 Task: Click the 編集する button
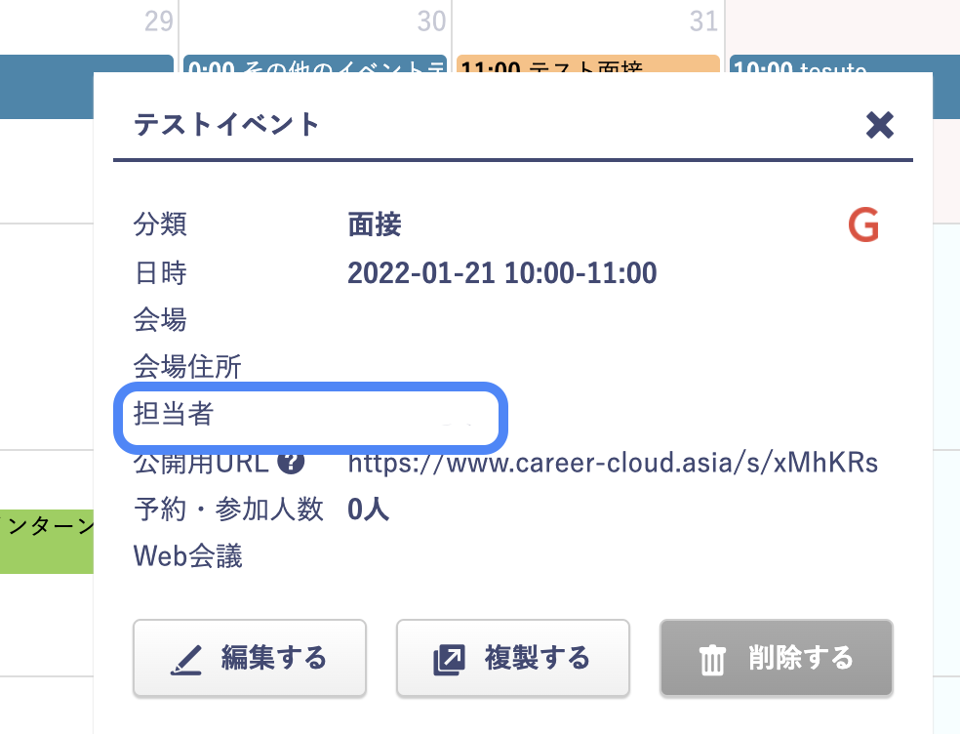coord(250,658)
